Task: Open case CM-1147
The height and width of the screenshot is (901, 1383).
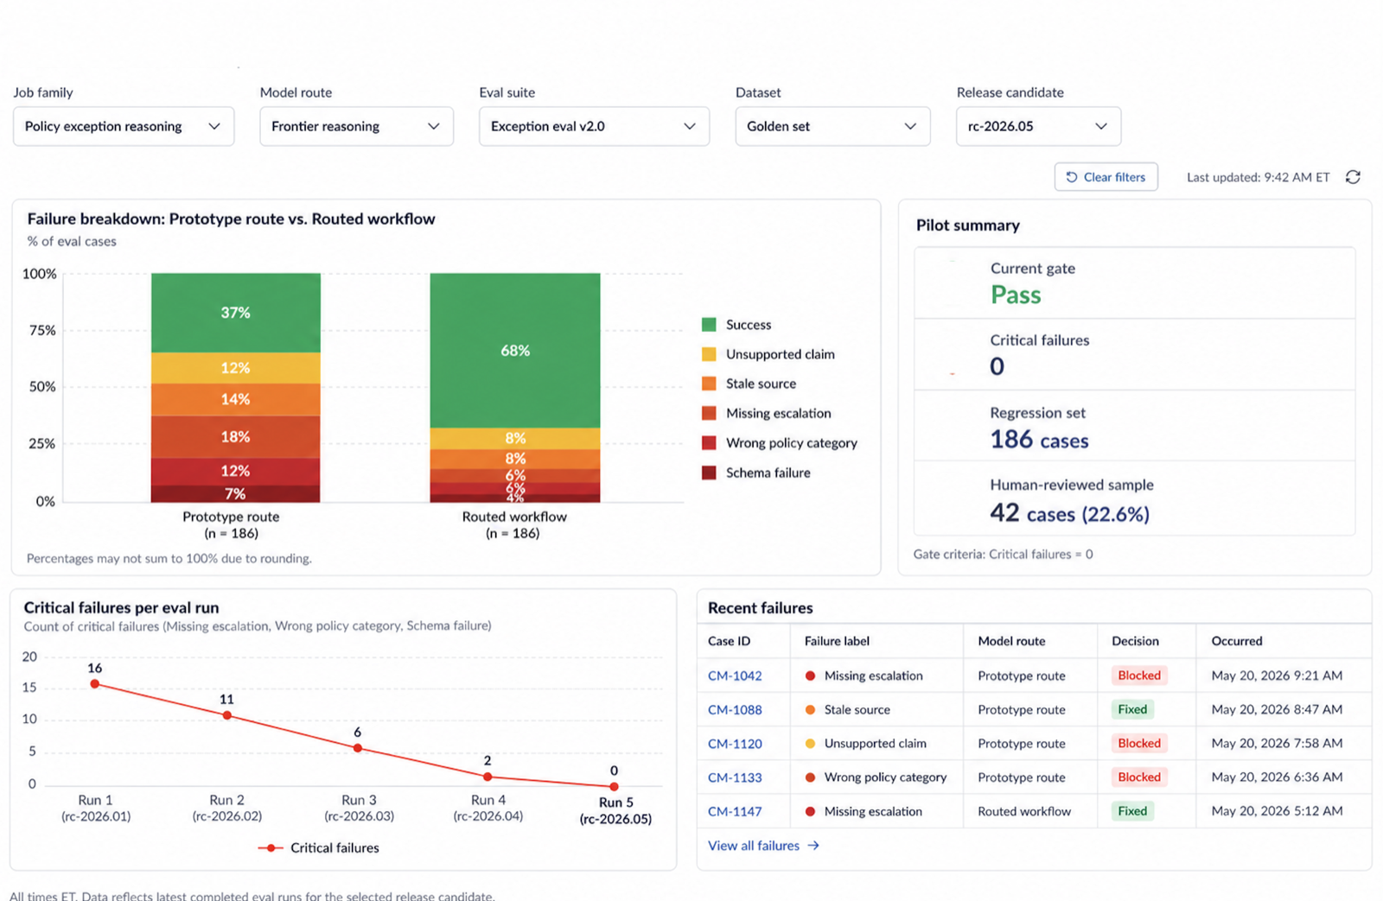Action: tap(735, 812)
